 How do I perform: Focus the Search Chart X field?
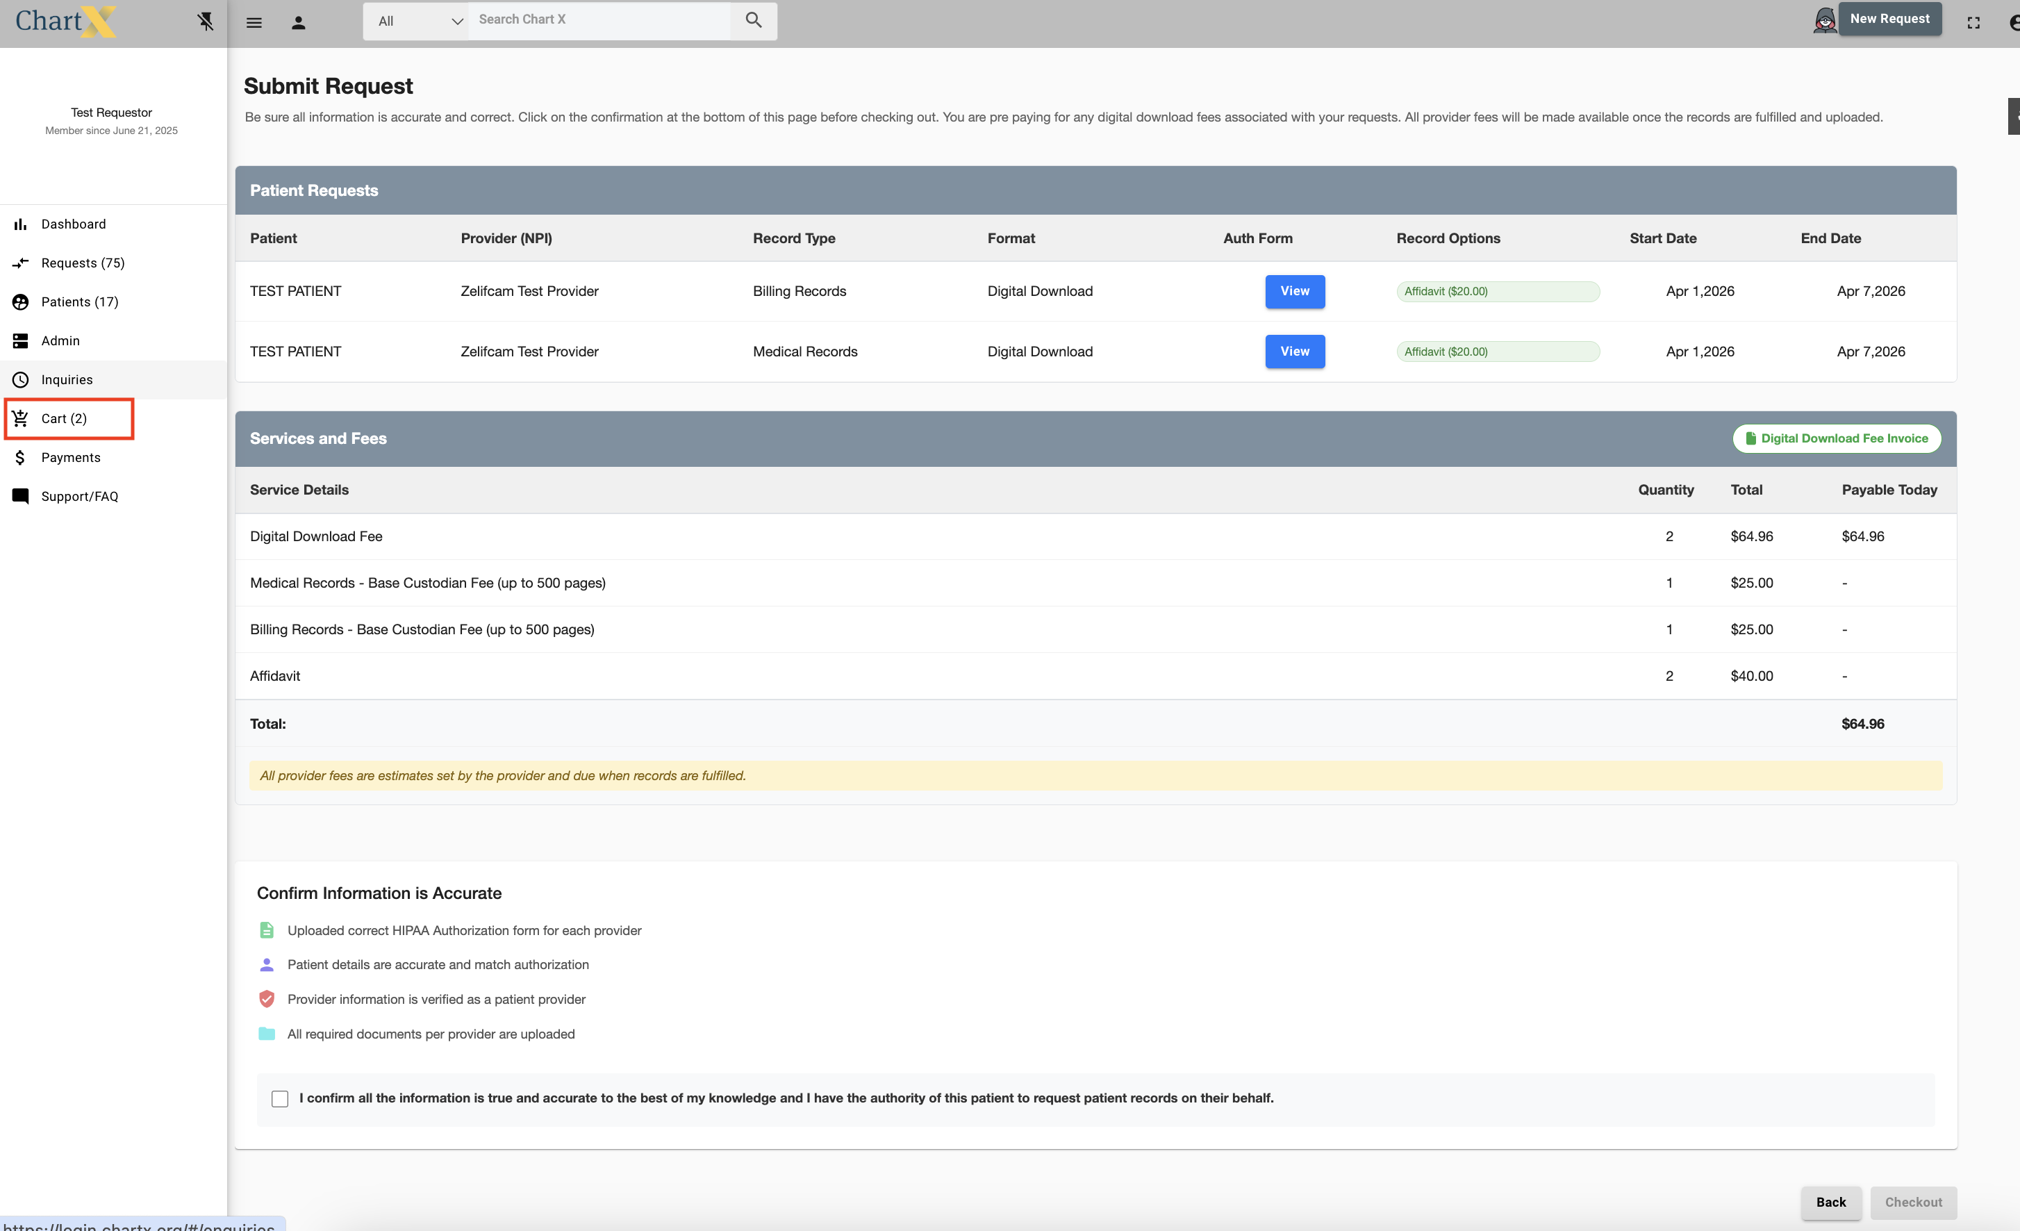point(599,21)
